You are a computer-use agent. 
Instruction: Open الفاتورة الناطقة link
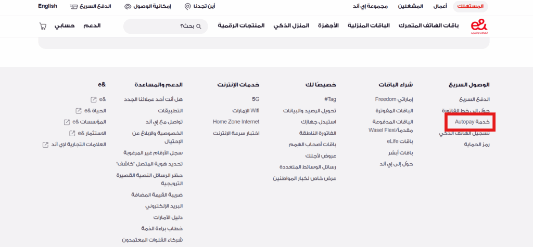click(x=318, y=133)
